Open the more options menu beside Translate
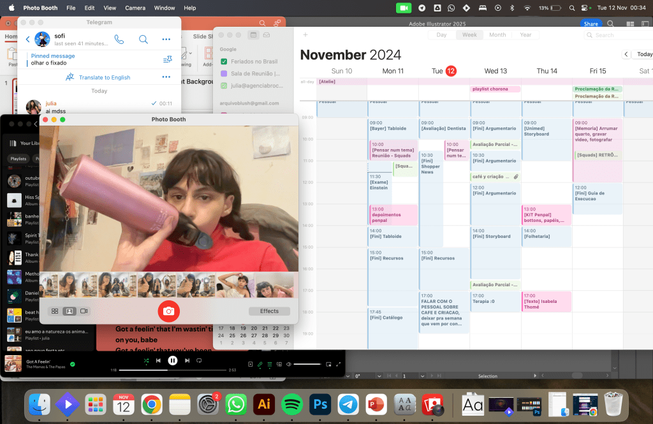The height and width of the screenshot is (424, 653). 166,77
